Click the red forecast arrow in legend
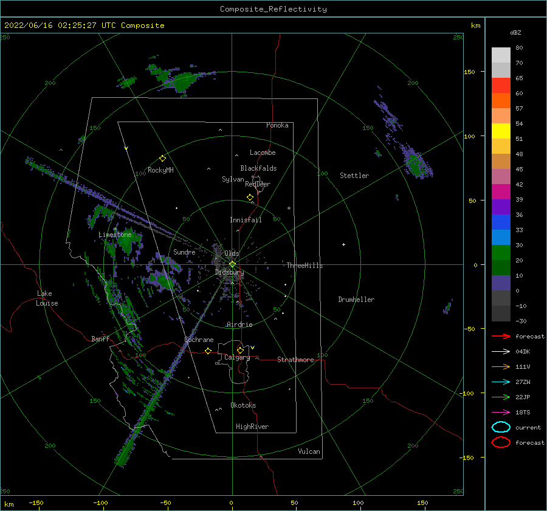This screenshot has height=511, width=547. pos(501,336)
